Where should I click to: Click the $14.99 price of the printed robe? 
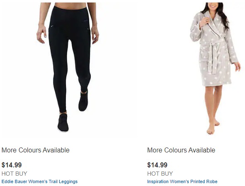[157, 165]
